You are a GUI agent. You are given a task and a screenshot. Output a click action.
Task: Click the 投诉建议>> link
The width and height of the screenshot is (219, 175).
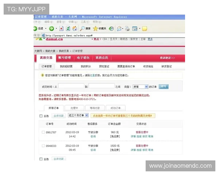pyautogui.click(x=168, y=58)
